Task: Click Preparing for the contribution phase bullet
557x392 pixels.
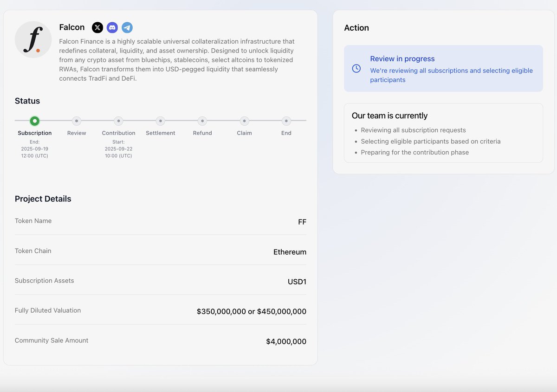Action: [x=415, y=153]
